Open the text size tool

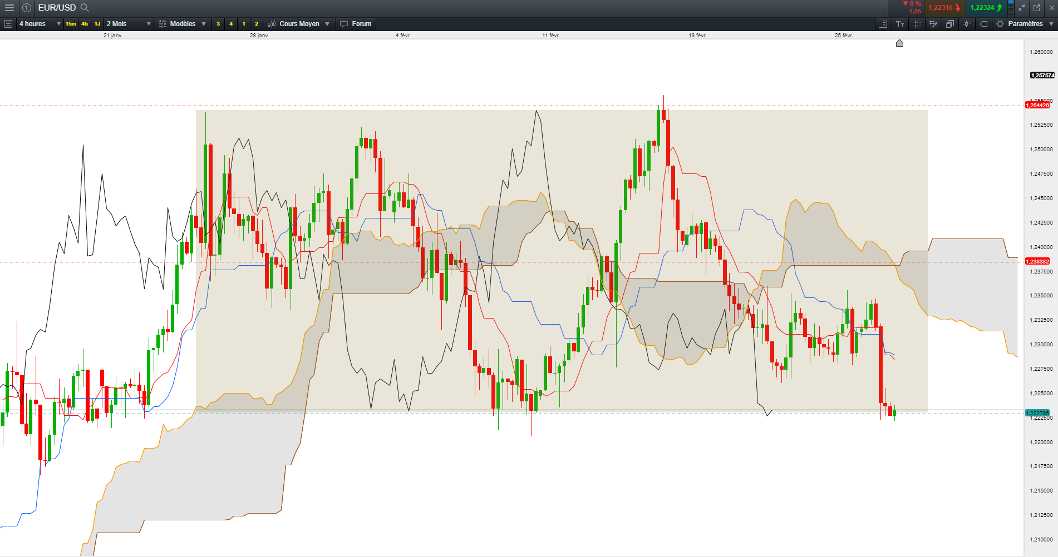coord(899,24)
